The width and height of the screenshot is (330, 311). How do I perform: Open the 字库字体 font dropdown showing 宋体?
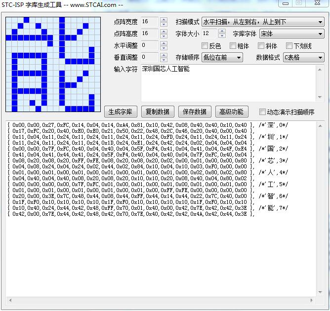click(x=292, y=34)
